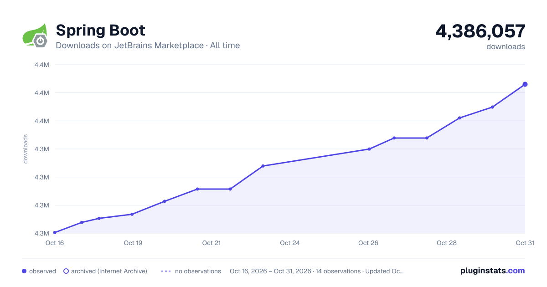Select the large final data point at Oct 31
Screen dimensions: 547x287
525,84
